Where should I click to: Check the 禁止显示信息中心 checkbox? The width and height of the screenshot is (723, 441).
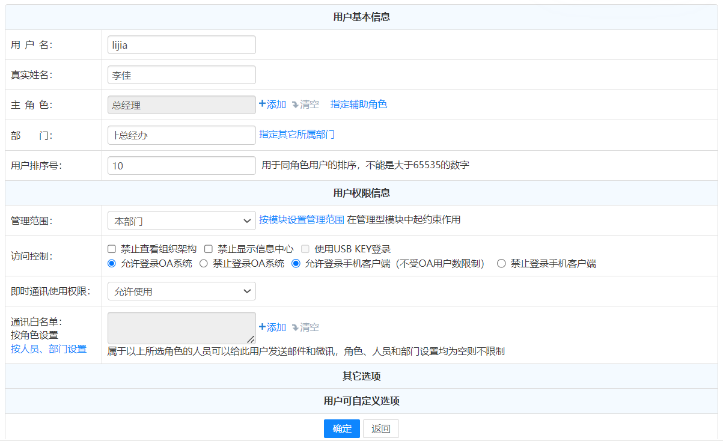click(208, 249)
